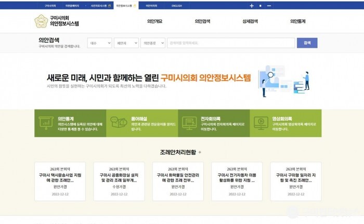
Task: Click the search keyword input field
Action: click(231, 43)
